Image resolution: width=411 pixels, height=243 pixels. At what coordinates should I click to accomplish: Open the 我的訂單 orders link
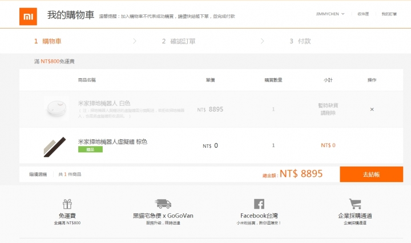[x=389, y=14]
